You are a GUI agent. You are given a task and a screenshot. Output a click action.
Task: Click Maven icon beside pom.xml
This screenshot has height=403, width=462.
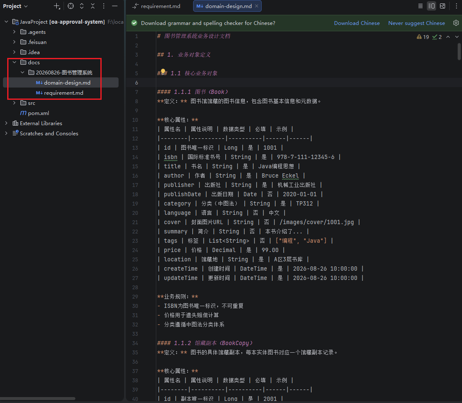point(23,113)
